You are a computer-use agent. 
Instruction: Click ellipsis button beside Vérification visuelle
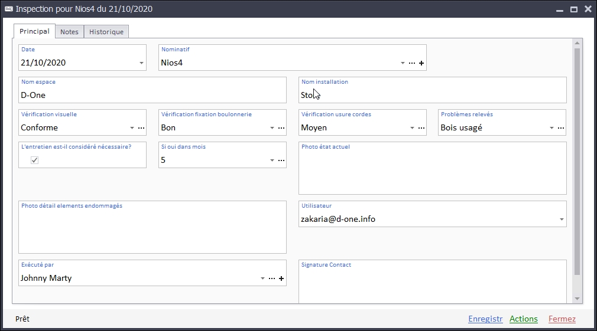(x=141, y=128)
